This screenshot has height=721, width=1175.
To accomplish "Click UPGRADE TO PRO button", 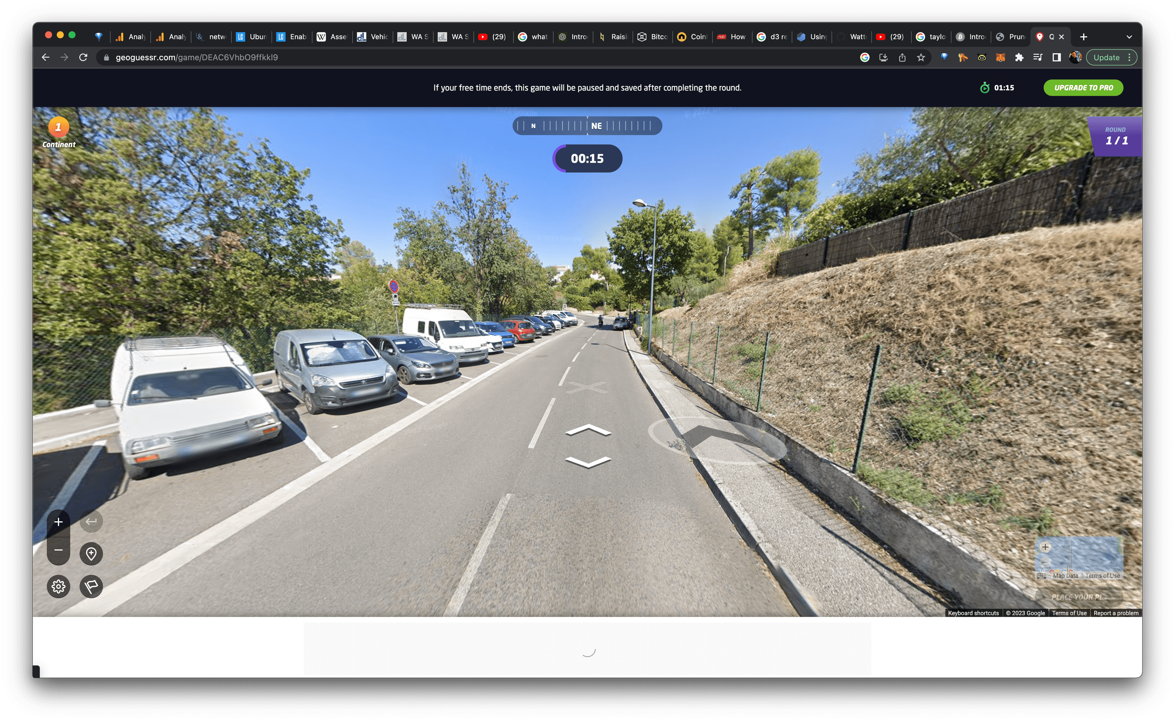I will (1083, 88).
